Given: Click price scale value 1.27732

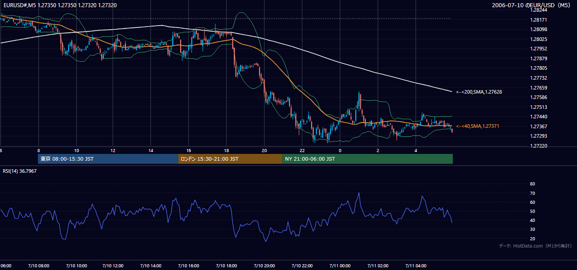Looking at the screenshot, I should point(539,78).
